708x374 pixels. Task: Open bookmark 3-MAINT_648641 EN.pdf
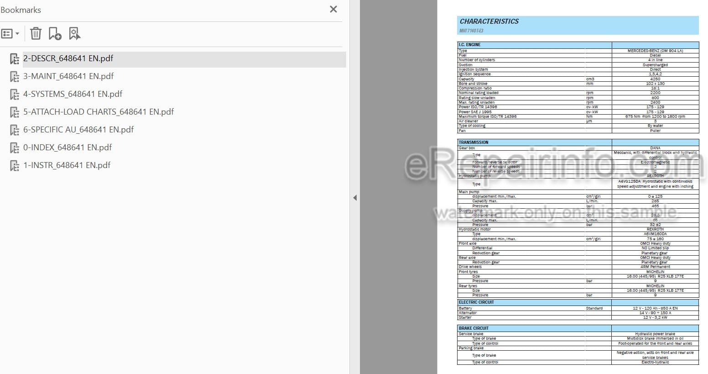click(x=68, y=76)
